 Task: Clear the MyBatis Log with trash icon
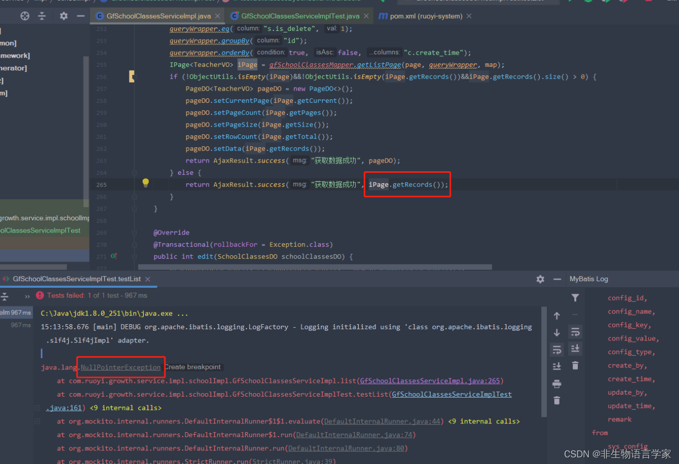pyautogui.click(x=575, y=365)
